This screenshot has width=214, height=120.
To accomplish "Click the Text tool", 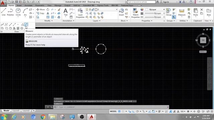I will [66, 12].
